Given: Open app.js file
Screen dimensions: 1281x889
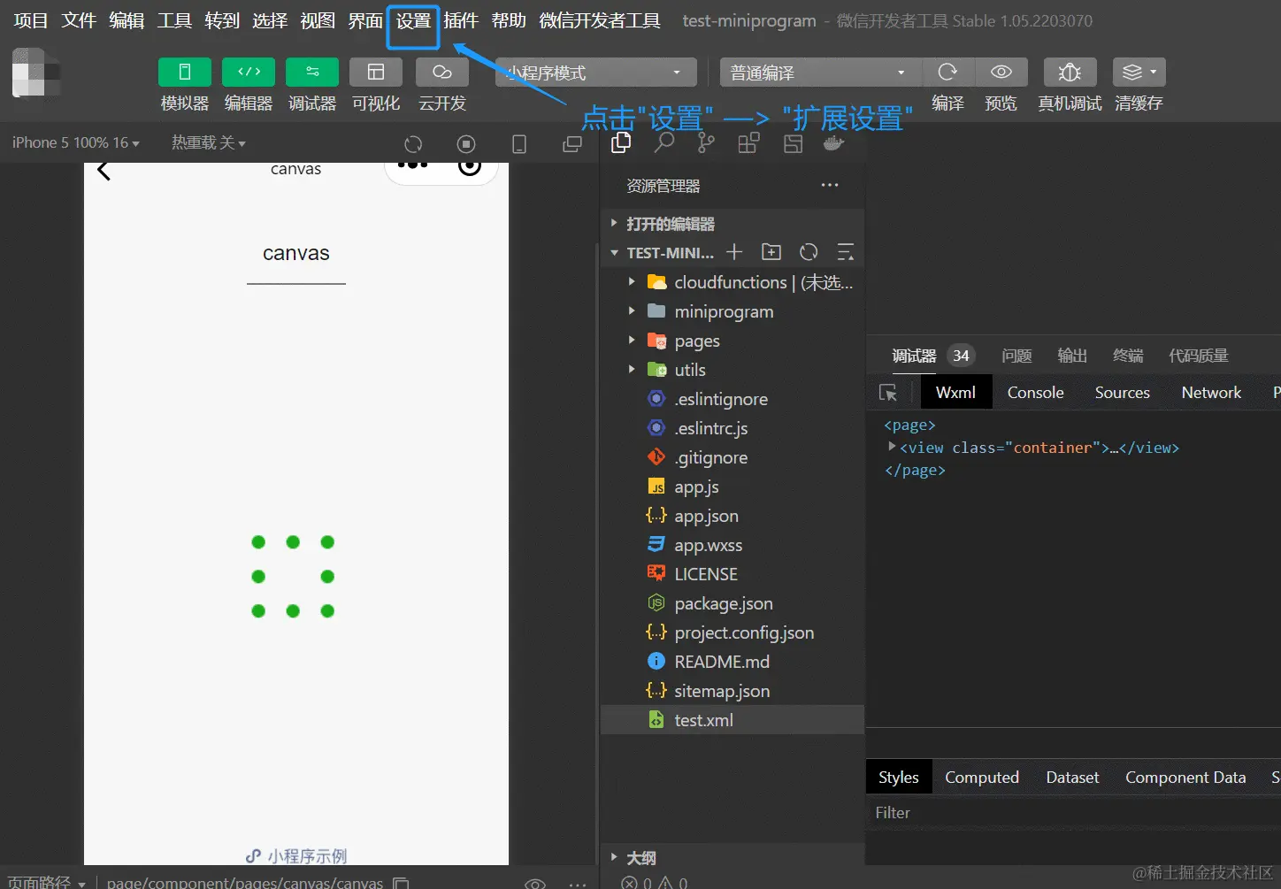Looking at the screenshot, I should click(x=733, y=487).
